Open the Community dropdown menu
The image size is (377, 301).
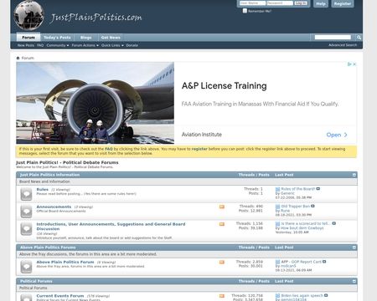click(58, 45)
